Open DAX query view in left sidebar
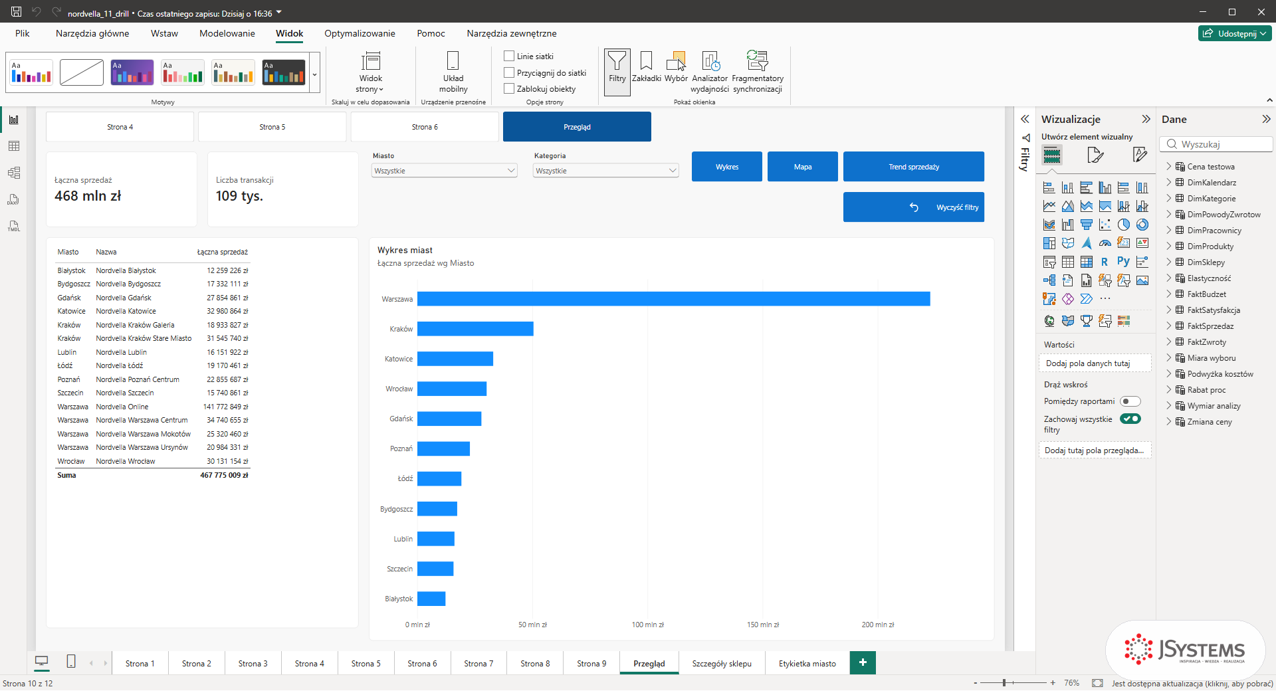 14,199
